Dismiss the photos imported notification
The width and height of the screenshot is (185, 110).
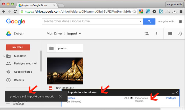tap(60, 96)
